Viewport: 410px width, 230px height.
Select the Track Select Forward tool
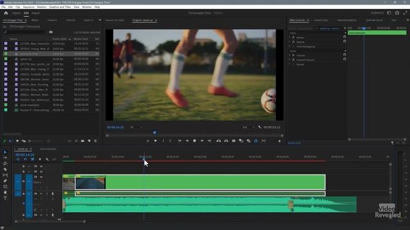[x=5, y=158]
